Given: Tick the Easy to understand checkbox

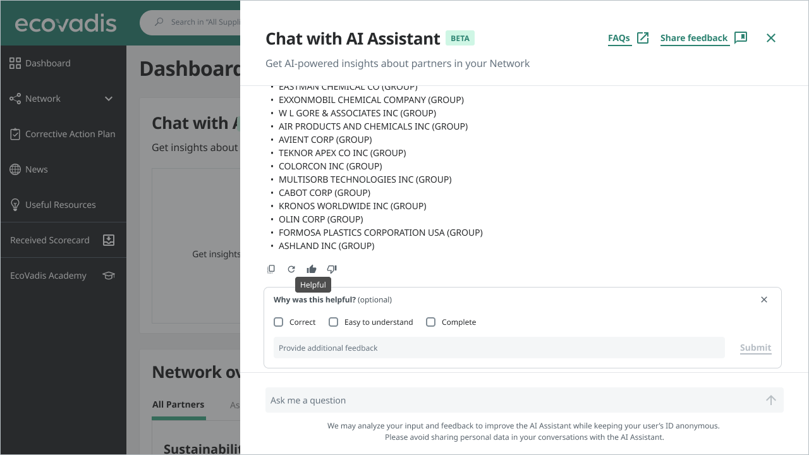Looking at the screenshot, I should 334,322.
